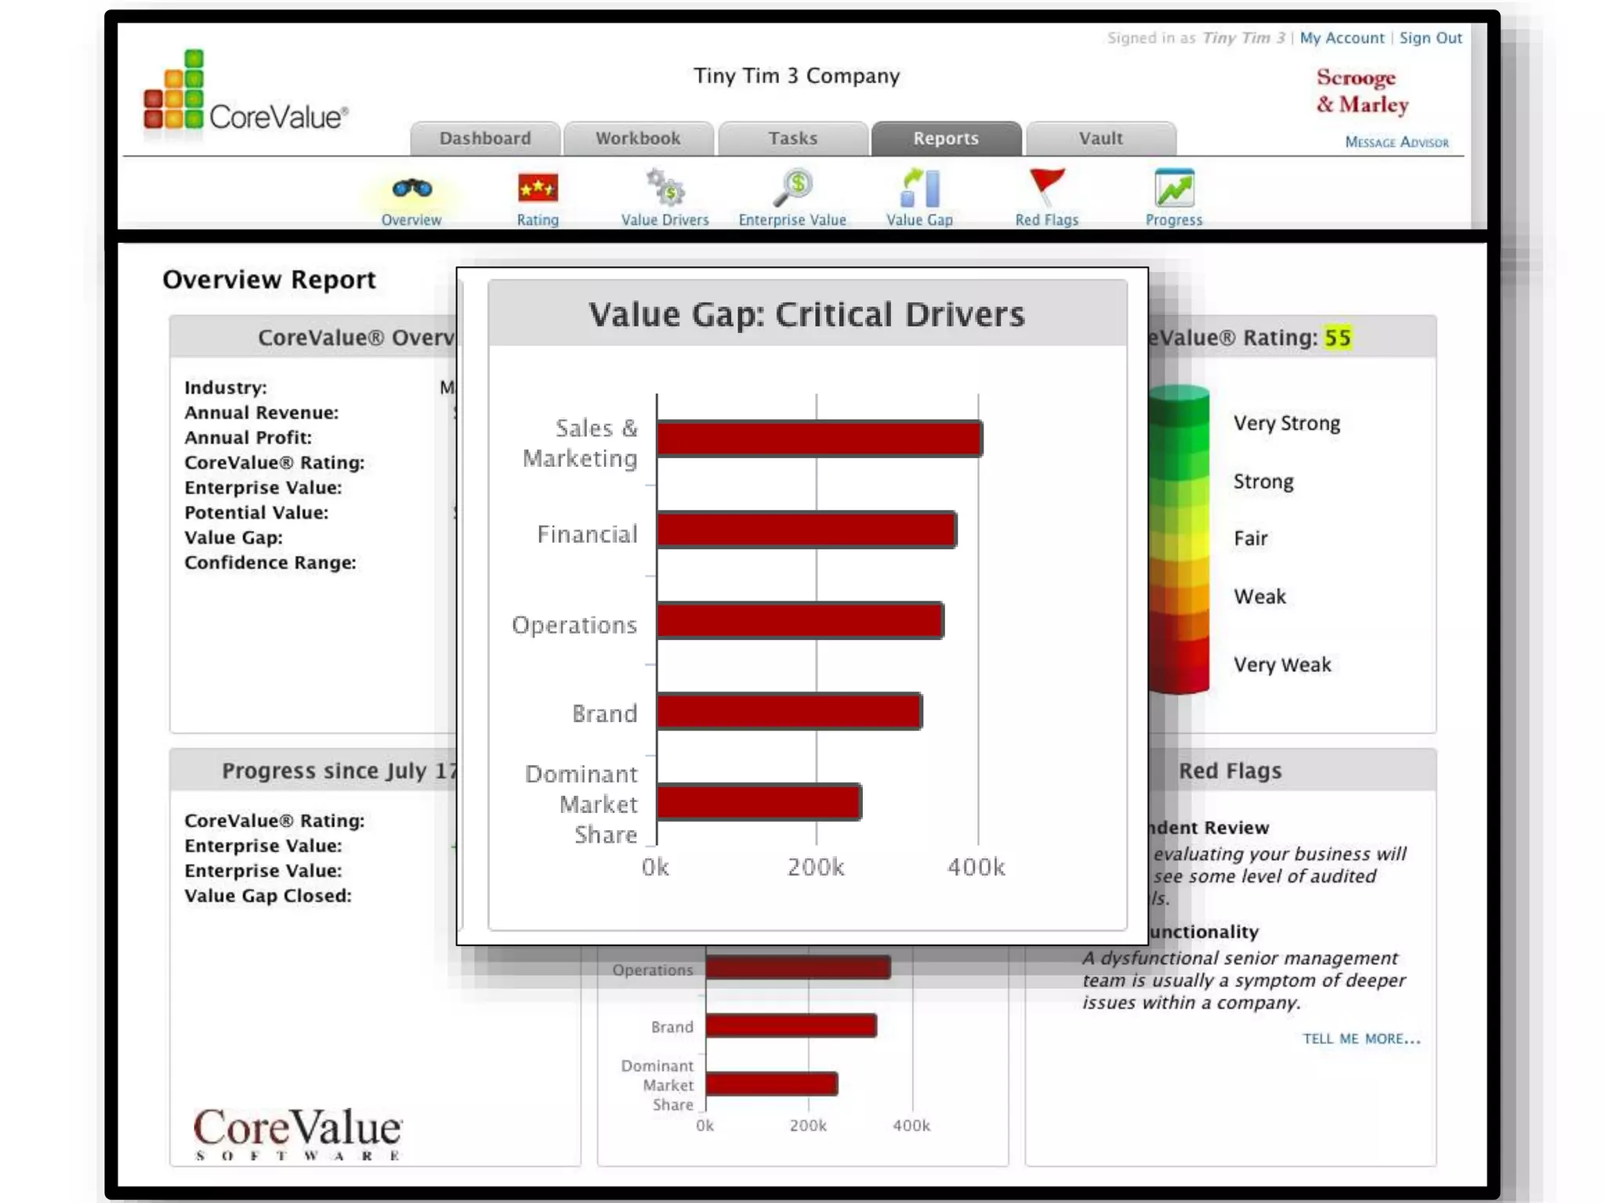The height and width of the screenshot is (1203, 1605).
Task: Open the Value Gap bar icon
Action: (x=920, y=188)
